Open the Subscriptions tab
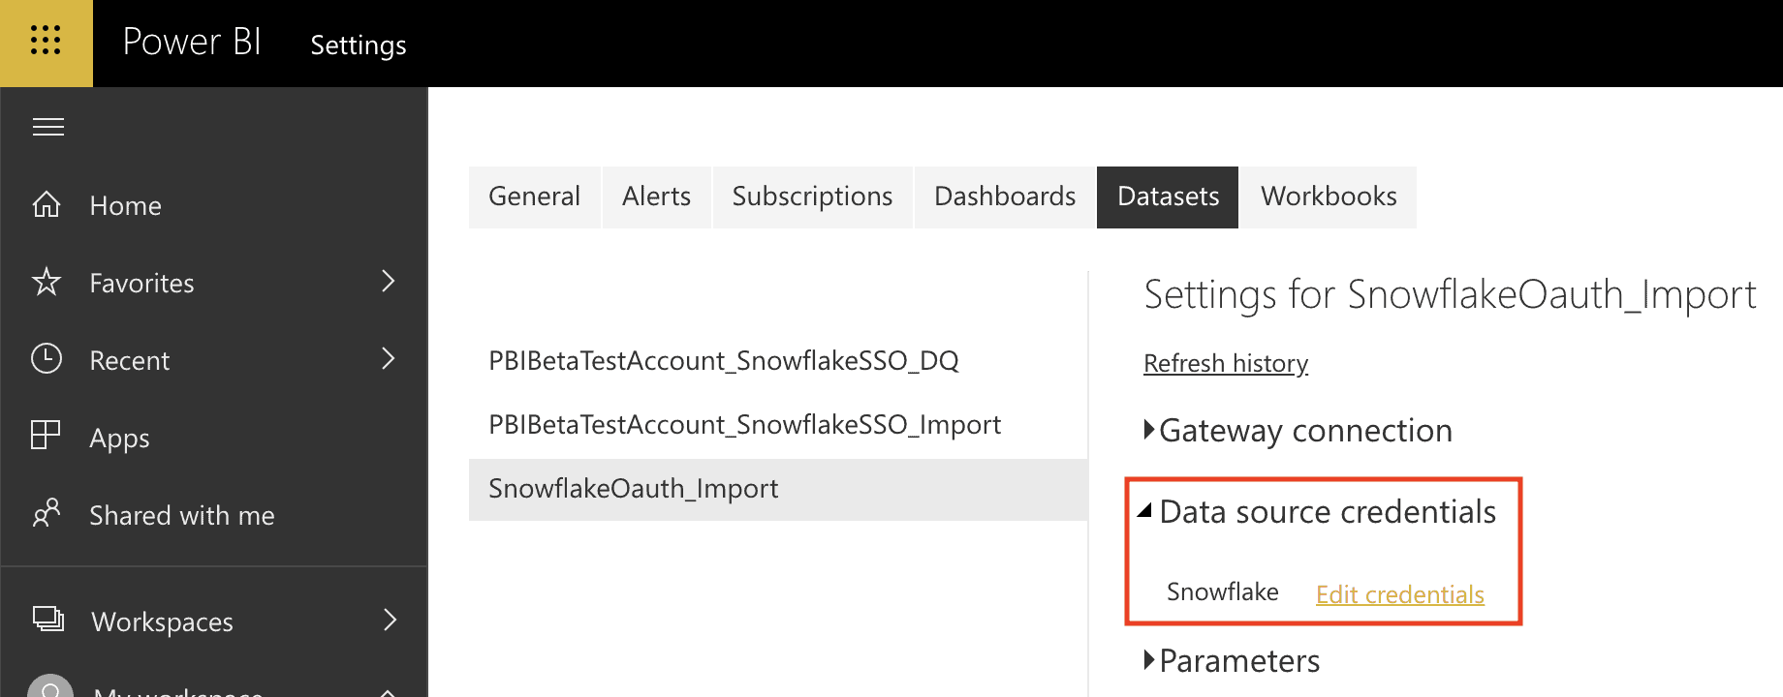 point(812,197)
